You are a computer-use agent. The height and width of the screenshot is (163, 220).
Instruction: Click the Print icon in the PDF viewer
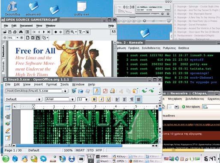[15, 32]
